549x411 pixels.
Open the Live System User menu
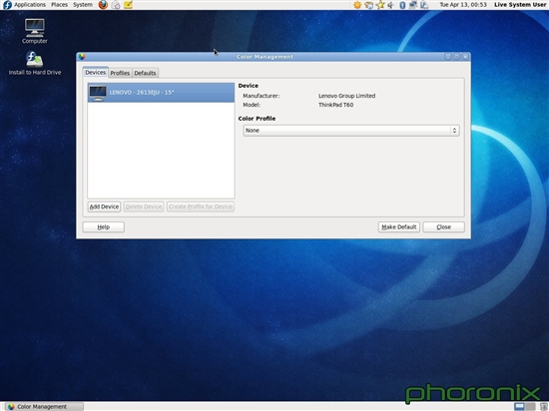pyautogui.click(x=520, y=5)
